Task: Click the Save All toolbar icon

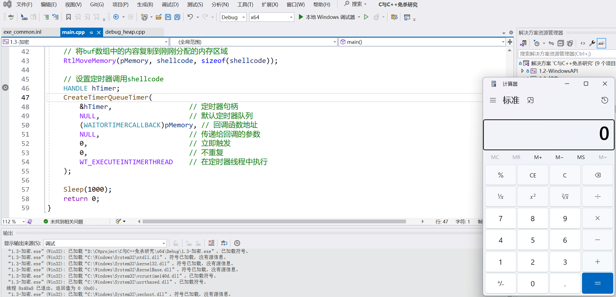Action: 177,17
